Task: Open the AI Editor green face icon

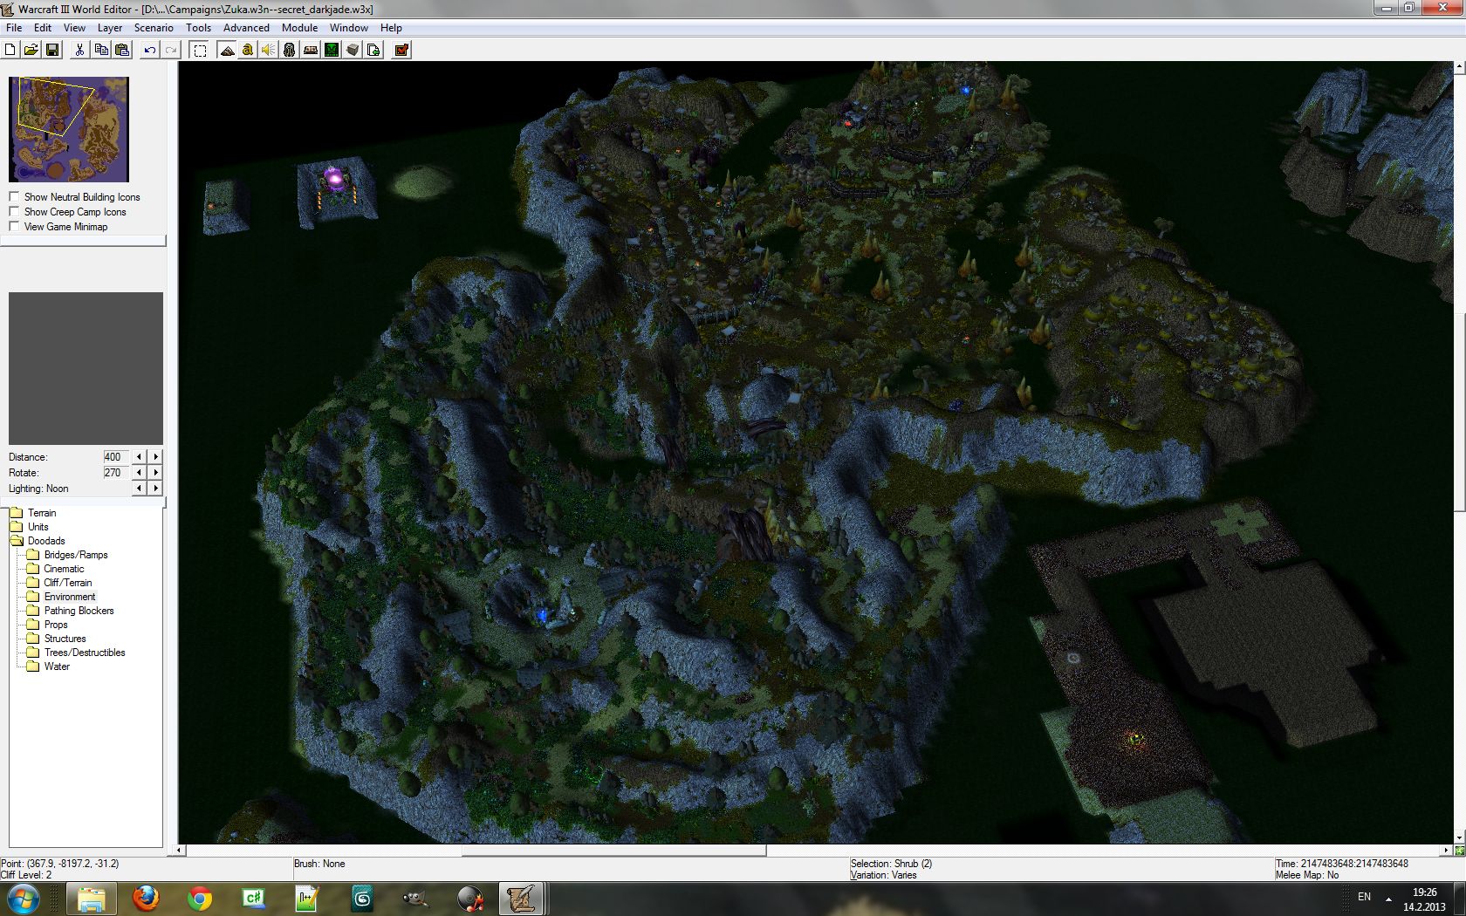Action: pos(332,50)
